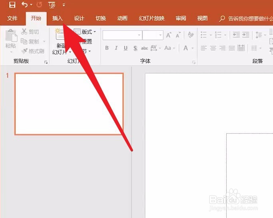Viewport: 273px width, 218px height.
Task: Click the 重置 (Reset) slide button
Action: pos(86,42)
